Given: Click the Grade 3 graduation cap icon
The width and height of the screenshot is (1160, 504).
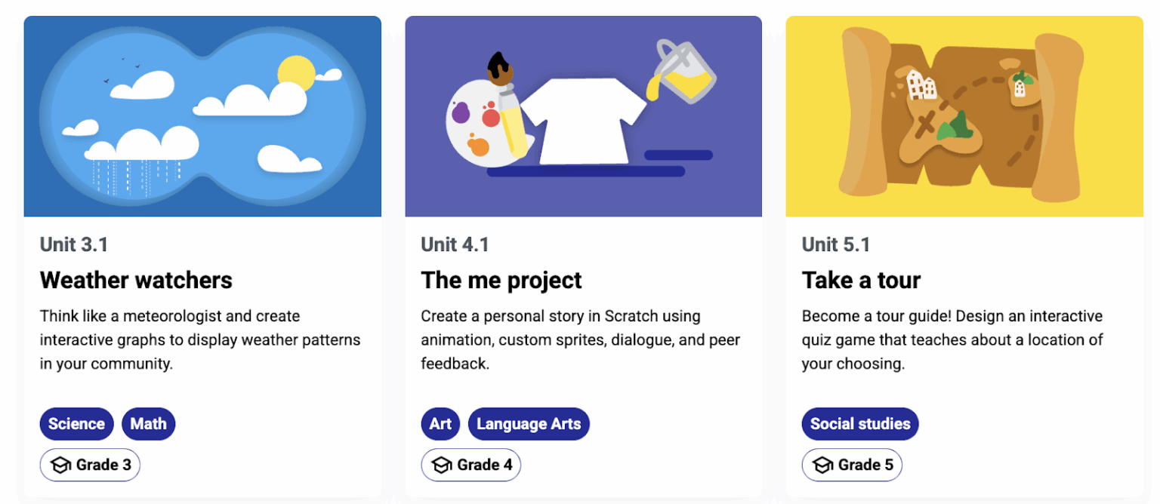Looking at the screenshot, I should [x=60, y=466].
